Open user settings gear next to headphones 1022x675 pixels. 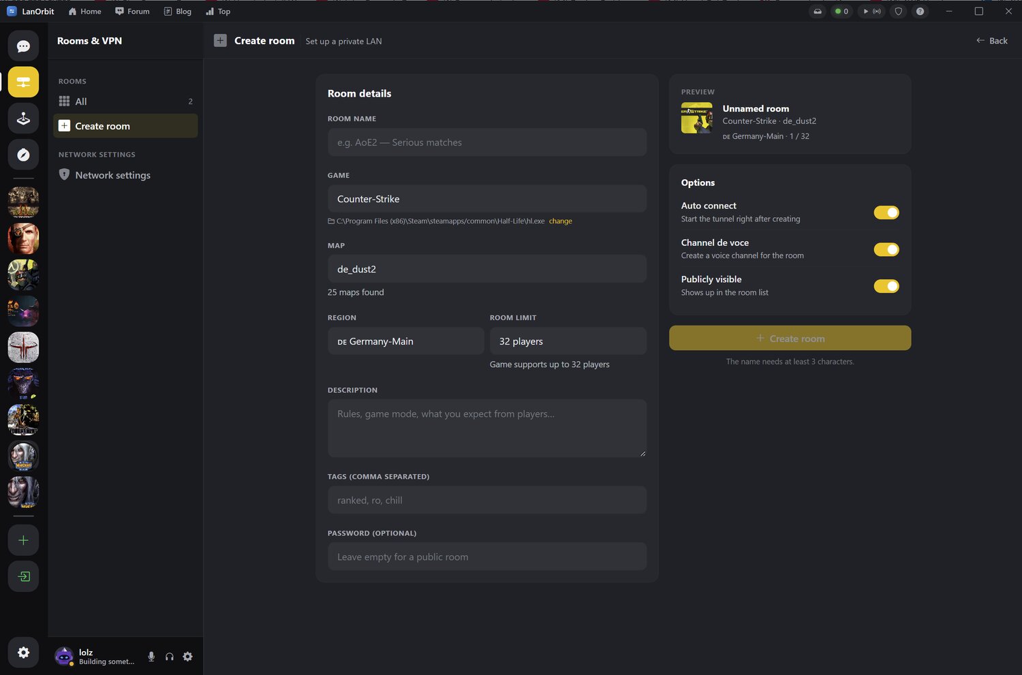(x=188, y=657)
